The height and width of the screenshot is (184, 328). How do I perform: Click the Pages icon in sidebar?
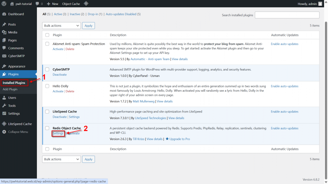click(4, 40)
